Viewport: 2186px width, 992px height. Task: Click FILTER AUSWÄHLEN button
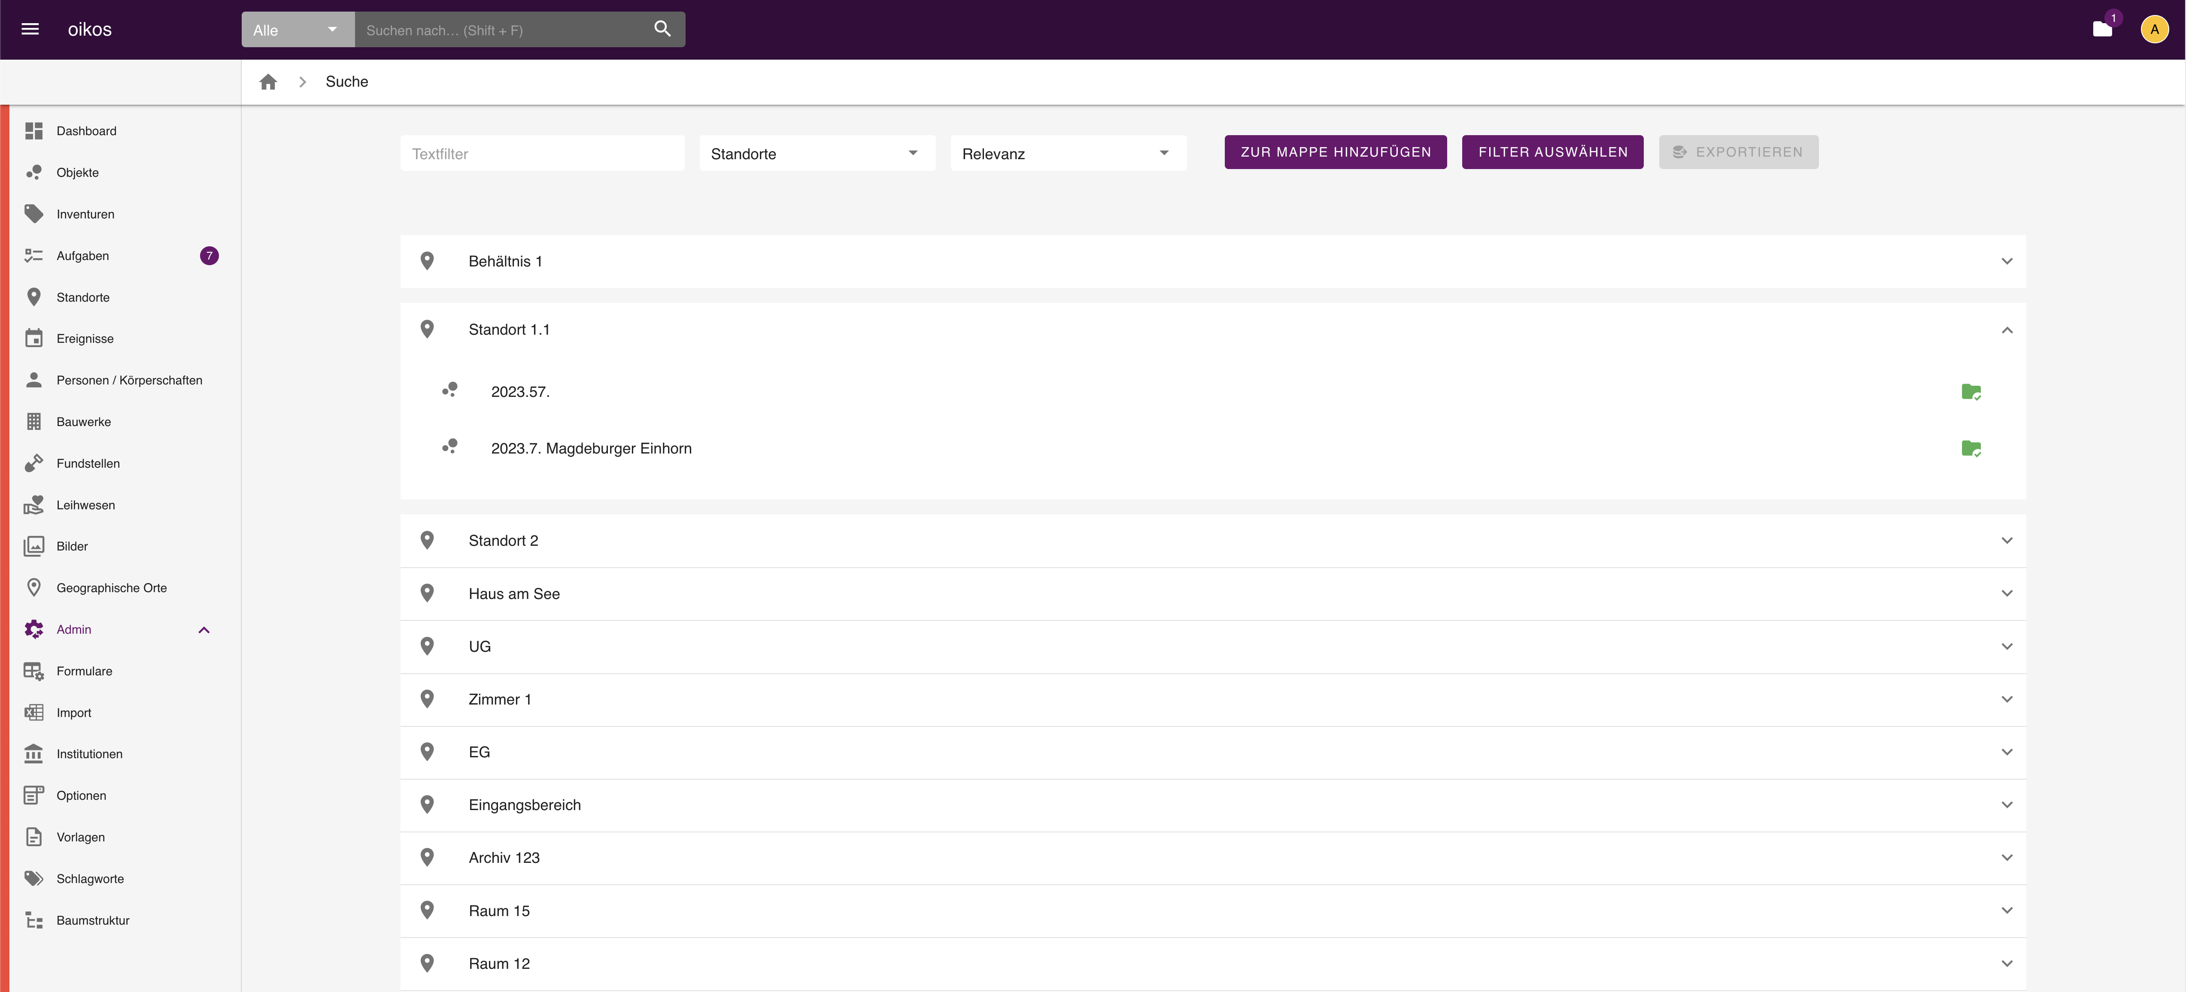[1553, 152]
